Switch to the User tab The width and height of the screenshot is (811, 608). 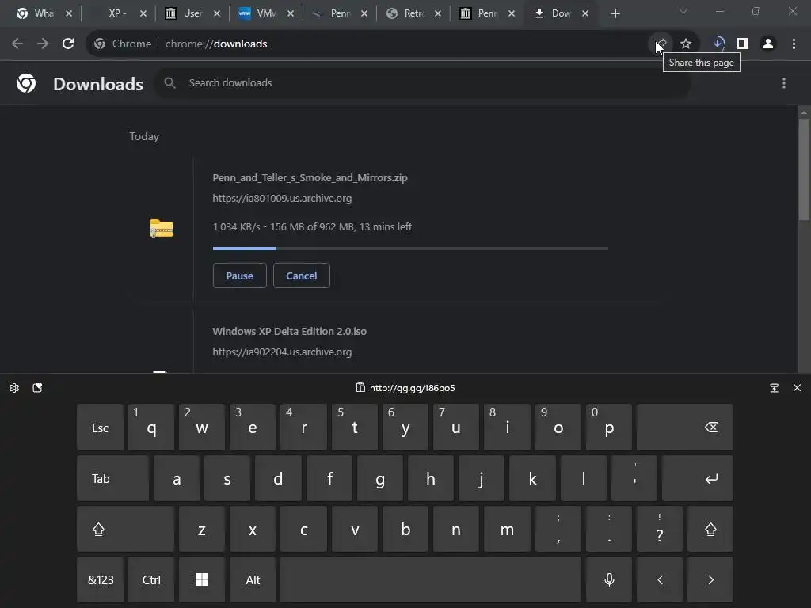click(x=192, y=13)
